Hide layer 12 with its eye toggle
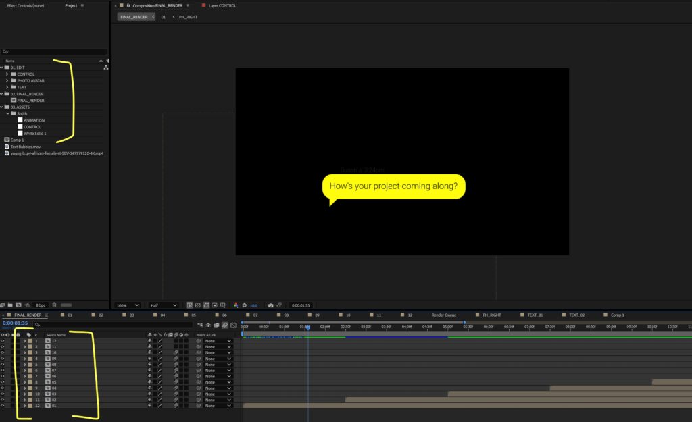The width and height of the screenshot is (692, 422). (x=4, y=341)
